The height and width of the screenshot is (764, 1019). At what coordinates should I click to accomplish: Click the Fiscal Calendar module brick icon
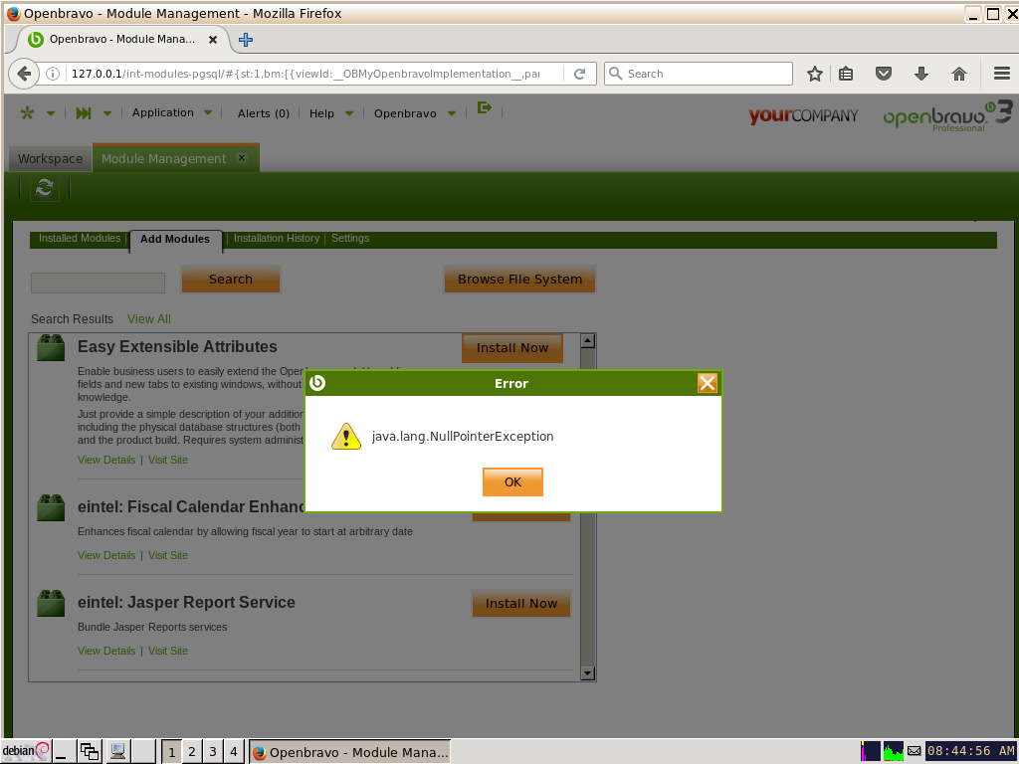point(51,507)
